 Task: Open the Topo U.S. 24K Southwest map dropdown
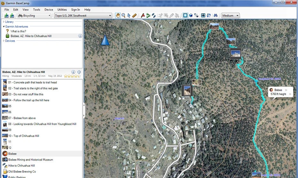pos(83,16)
